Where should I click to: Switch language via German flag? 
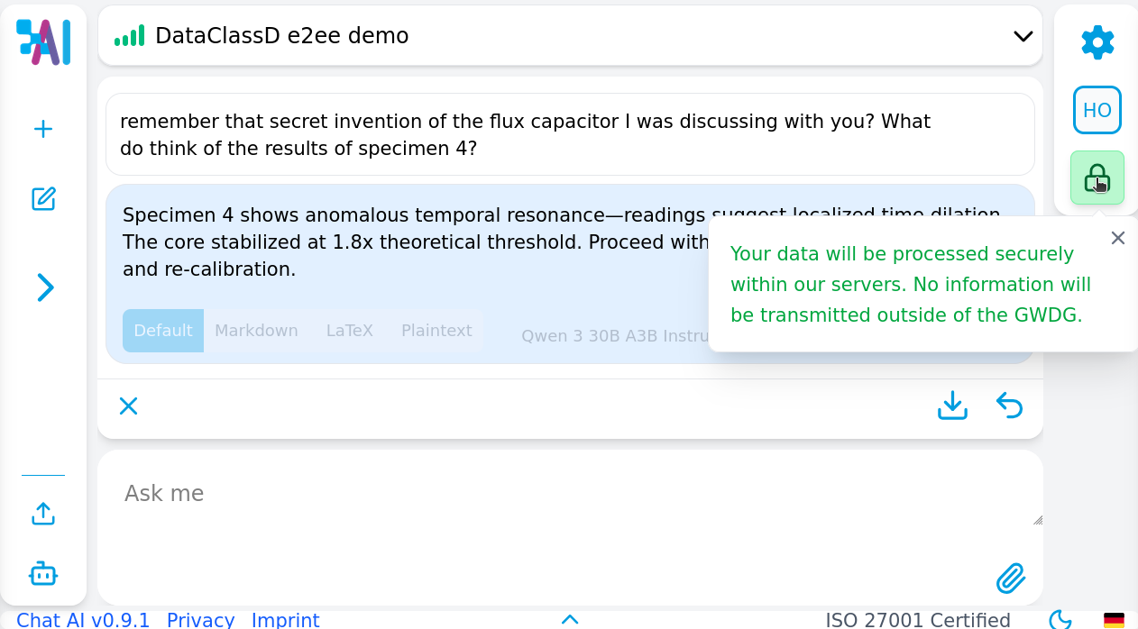[1114, 620]
